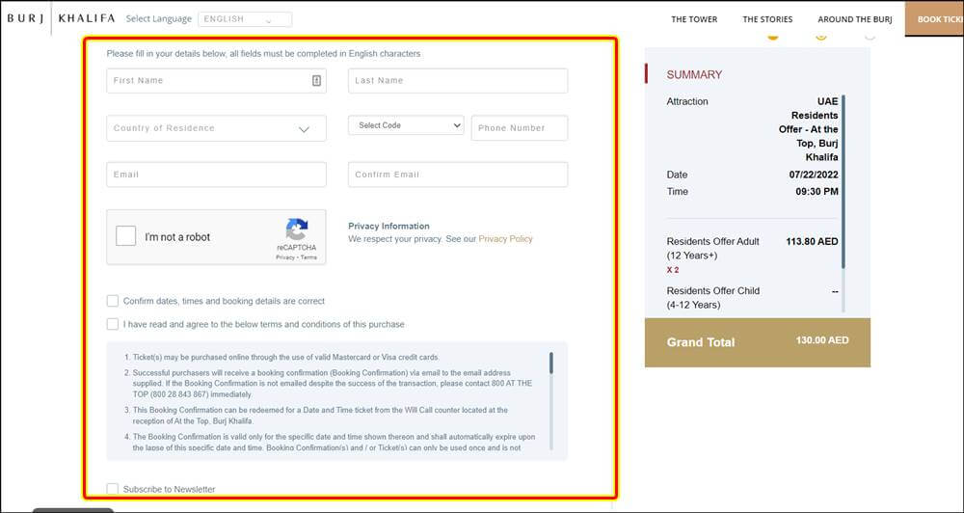Click the autofill icon in First Name field
The height and width of the screenshot is (513, 964).
point(316,81)
